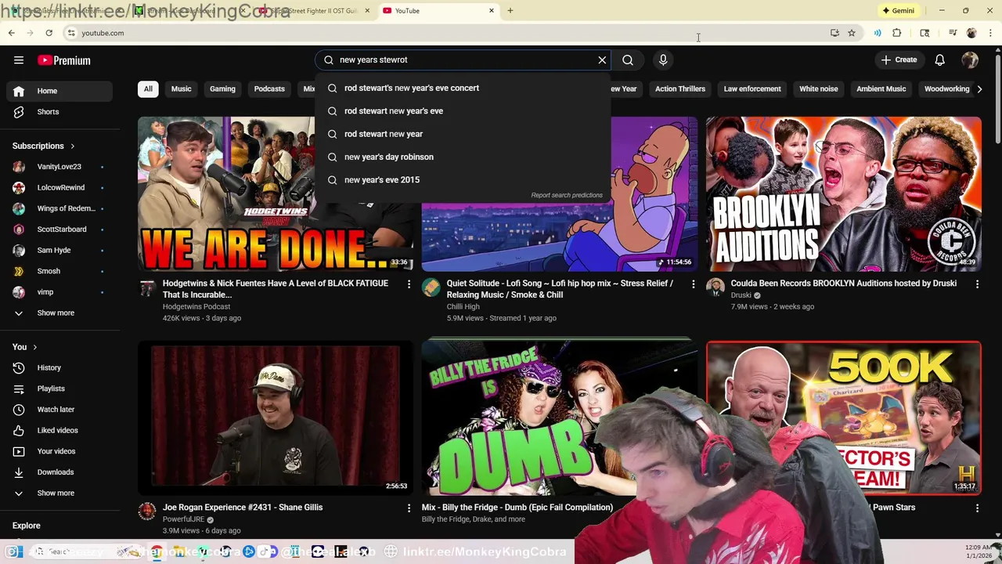Select the All filter chip

coord(148,89)
